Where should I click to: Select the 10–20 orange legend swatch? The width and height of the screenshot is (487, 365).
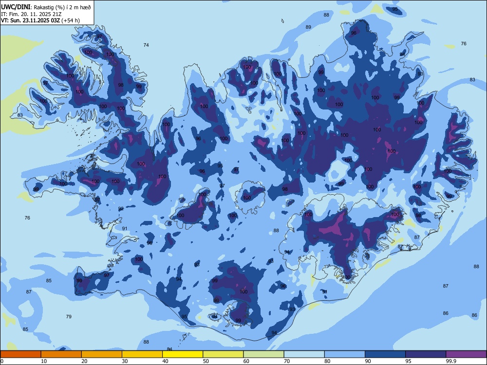(61, 354)
